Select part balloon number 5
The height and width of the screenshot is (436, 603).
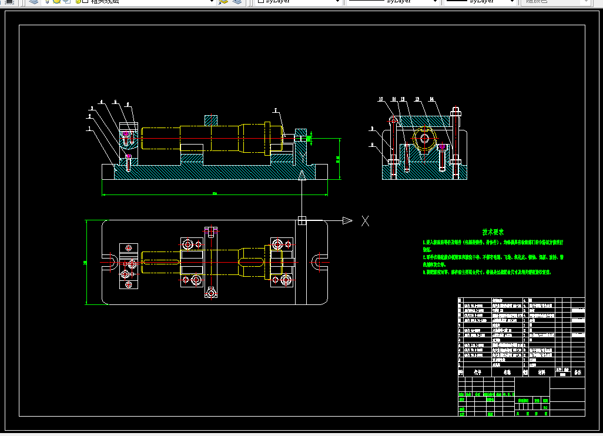(x=115, y=102)
